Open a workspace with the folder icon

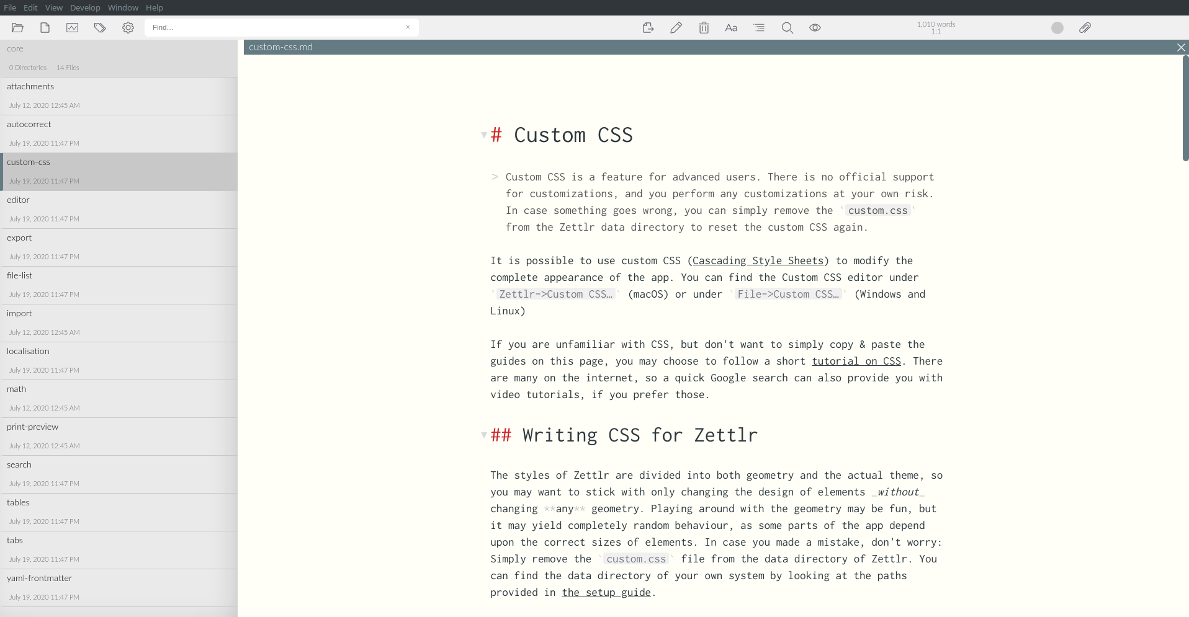coord(17,28)
